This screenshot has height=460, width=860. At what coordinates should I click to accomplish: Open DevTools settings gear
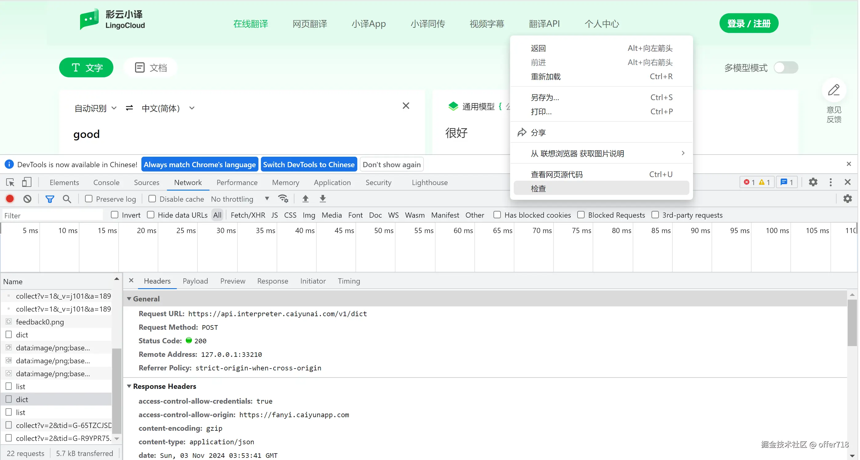click(813, 182)
